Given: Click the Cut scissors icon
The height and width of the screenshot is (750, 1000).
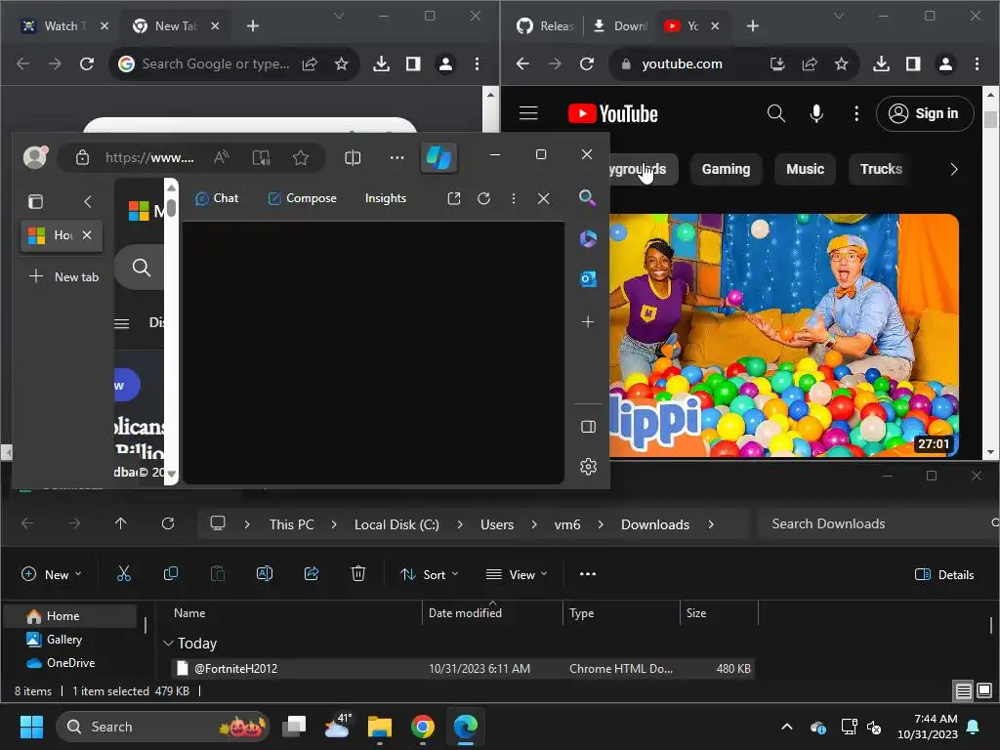Looking at the screenshot, I should (124, 574).
